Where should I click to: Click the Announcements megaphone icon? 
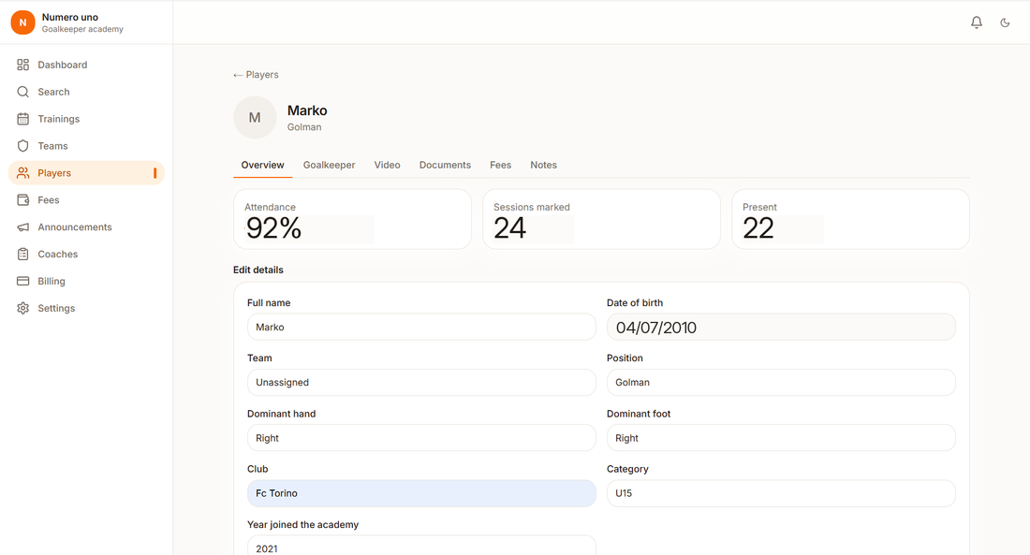[23, 227]
